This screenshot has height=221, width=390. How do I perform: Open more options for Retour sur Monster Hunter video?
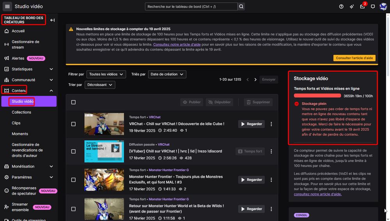(271, 209)
